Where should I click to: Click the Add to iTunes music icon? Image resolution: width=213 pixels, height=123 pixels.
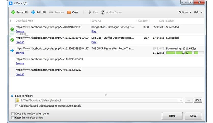[x=103, y=12]
